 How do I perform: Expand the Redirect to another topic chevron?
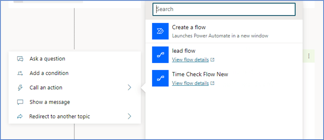coord(129,116)
